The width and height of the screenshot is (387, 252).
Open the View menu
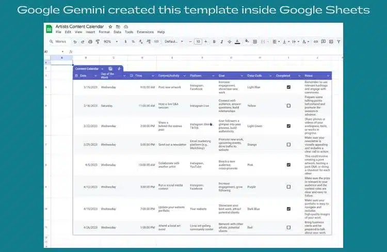(x=78, y=32)
